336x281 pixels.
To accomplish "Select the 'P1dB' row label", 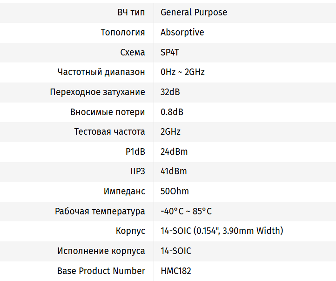I will point(135,152).
